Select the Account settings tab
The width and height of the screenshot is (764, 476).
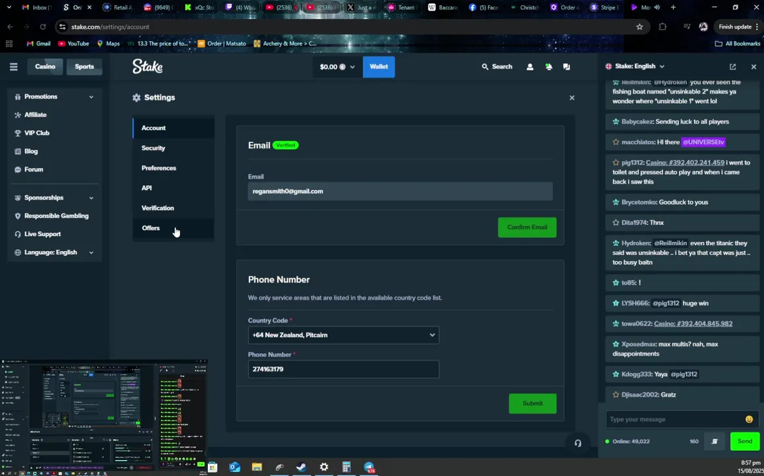pos(173,128)
